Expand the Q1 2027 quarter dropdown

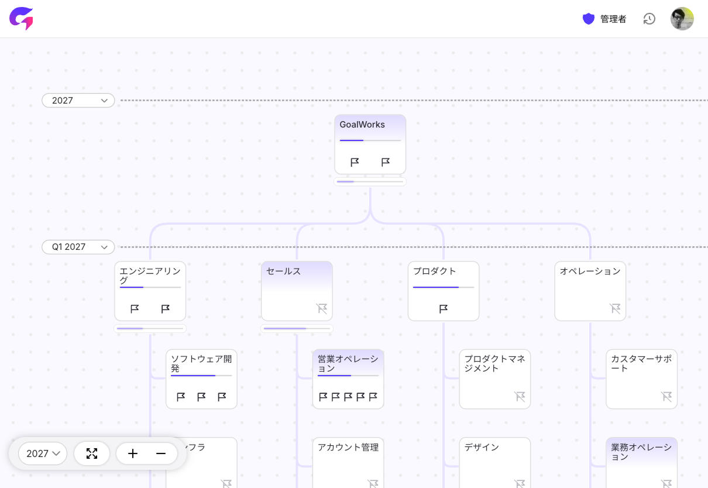click(x=78, y=247)
